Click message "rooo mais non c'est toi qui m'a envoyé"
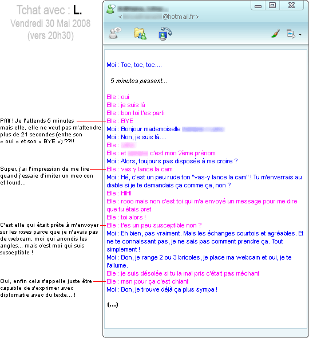This screenshot has width=309, height=338. (202, 205)
